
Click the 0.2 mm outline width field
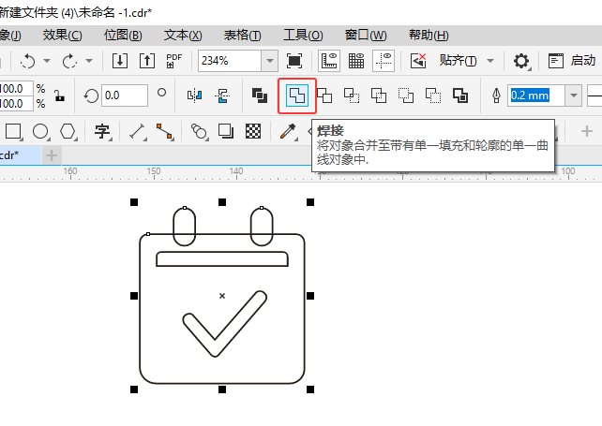click(x=536, y=95)
